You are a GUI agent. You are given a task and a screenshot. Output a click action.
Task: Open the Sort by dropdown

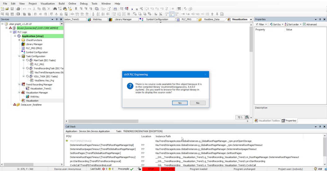[x=276, y=24]
